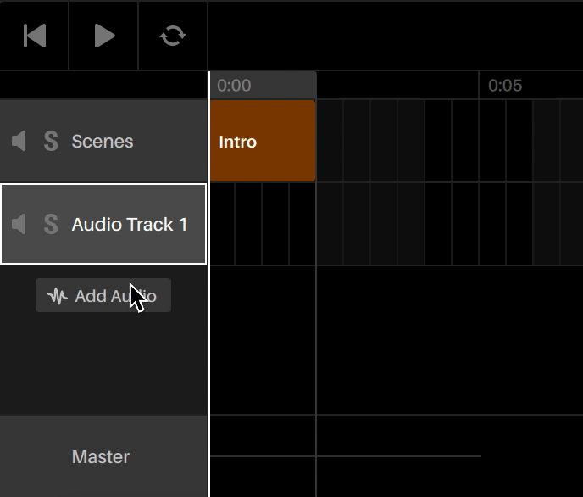
Task: Mute the Scenes track
Action: click(x=19, y=141)
